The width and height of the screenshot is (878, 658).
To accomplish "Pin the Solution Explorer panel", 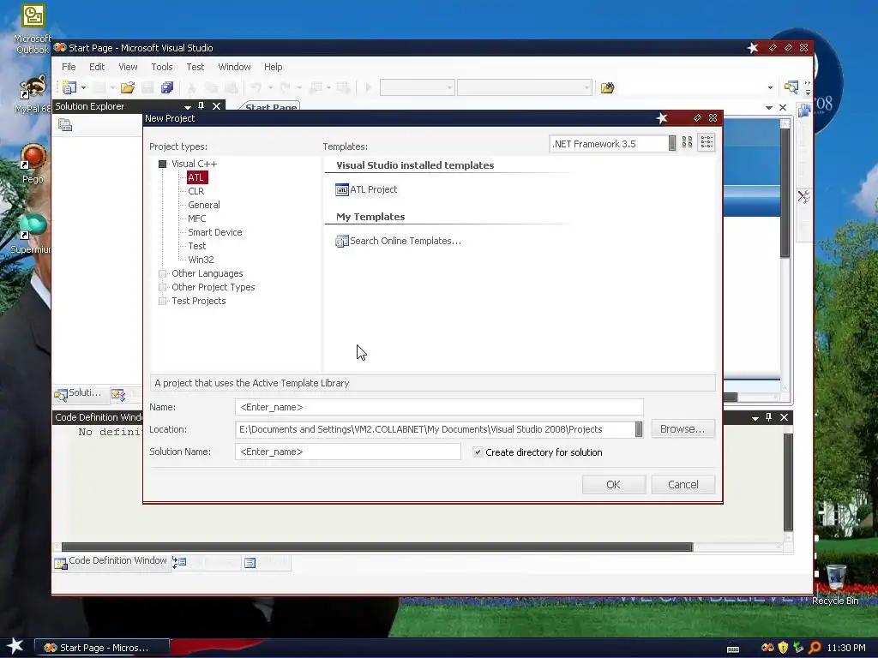I will [x=201, y=105].
